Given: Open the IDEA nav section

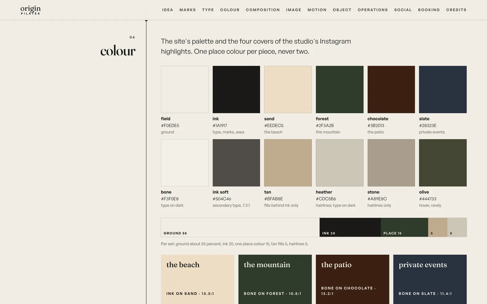Looking at the screenshot, I should (168, 10).
